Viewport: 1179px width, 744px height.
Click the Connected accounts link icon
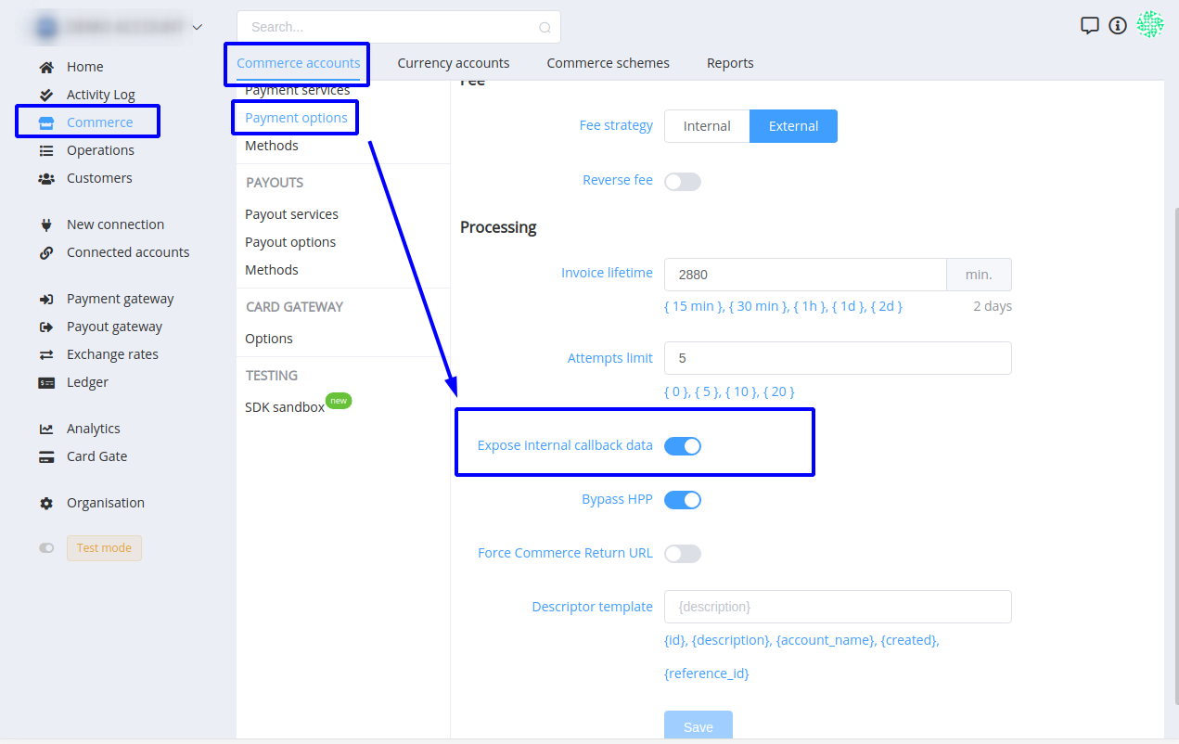pos(46,252)
